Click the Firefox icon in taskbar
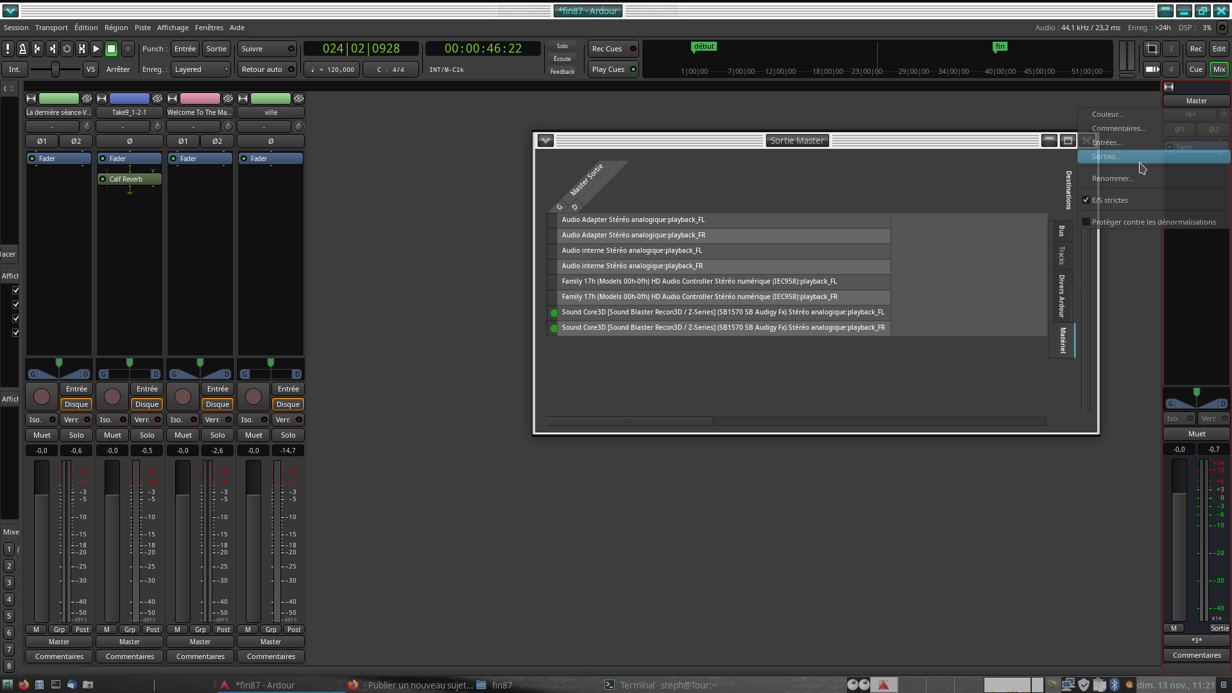1232x693 pixels. click(24, 685)
